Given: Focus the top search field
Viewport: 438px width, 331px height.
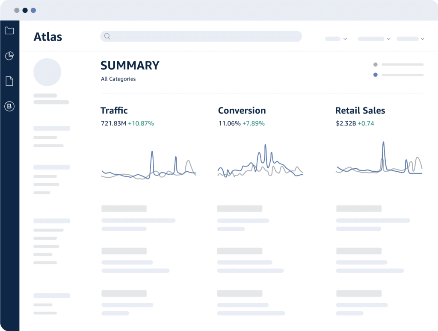Looking at the screenshot, I should [x=201, y=36].
